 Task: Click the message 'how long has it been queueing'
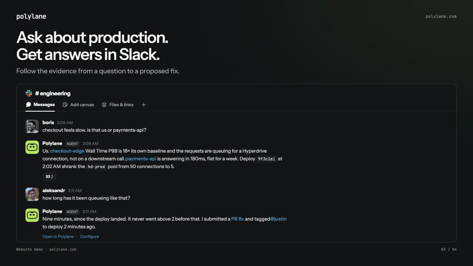coord(86,198)
